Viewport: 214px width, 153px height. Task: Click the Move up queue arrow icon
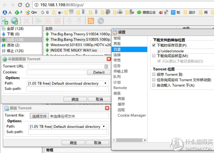click(70, 21)
